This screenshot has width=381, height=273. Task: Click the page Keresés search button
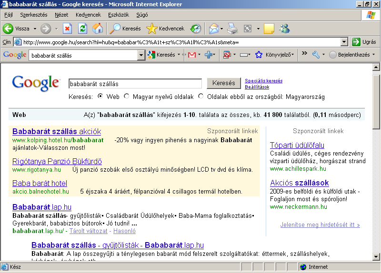(223, 83)
